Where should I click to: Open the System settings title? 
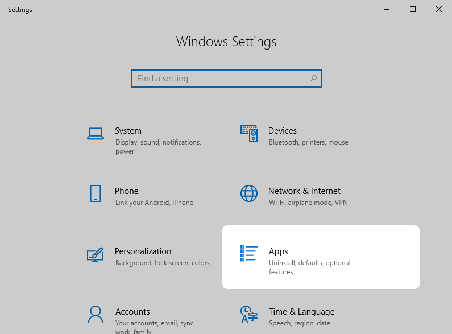128,131
